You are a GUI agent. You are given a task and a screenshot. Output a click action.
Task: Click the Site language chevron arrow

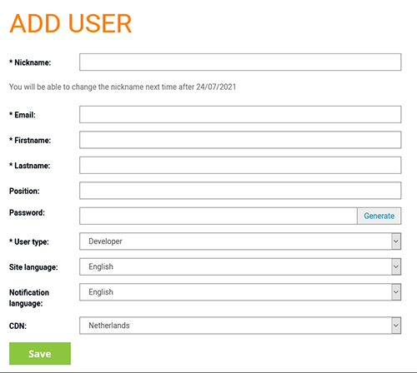[x=396, y=266]
